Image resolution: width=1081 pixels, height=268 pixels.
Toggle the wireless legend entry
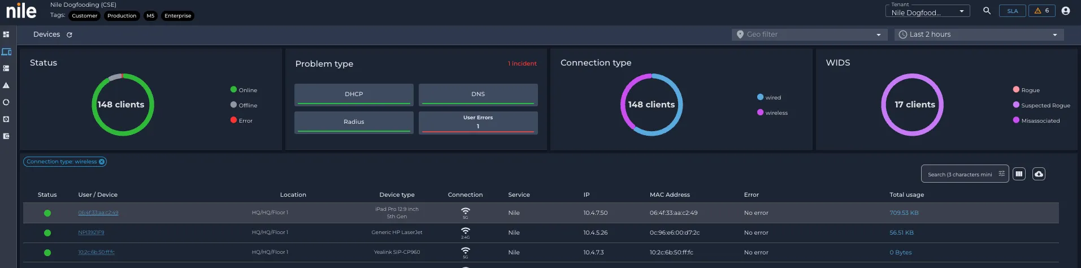772,113
